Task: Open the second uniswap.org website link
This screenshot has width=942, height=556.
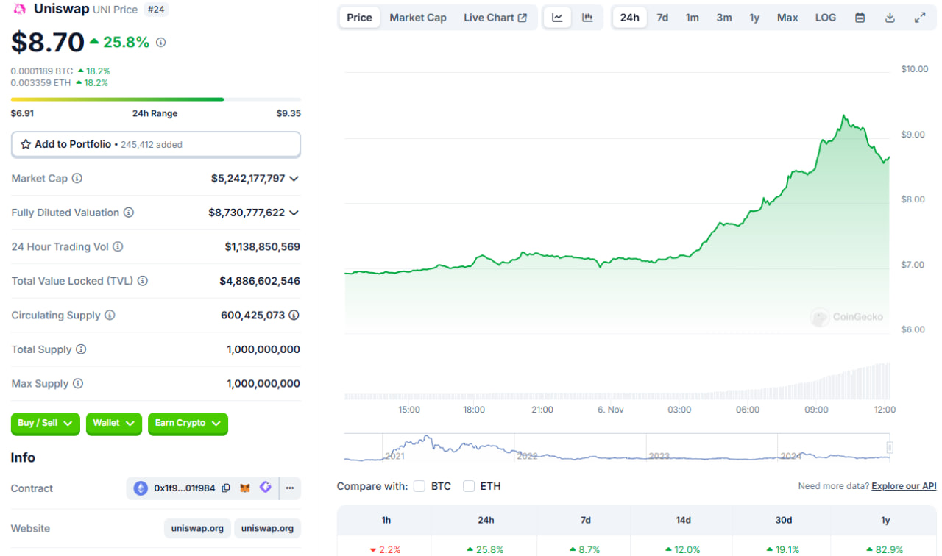Action: point(267,528)
